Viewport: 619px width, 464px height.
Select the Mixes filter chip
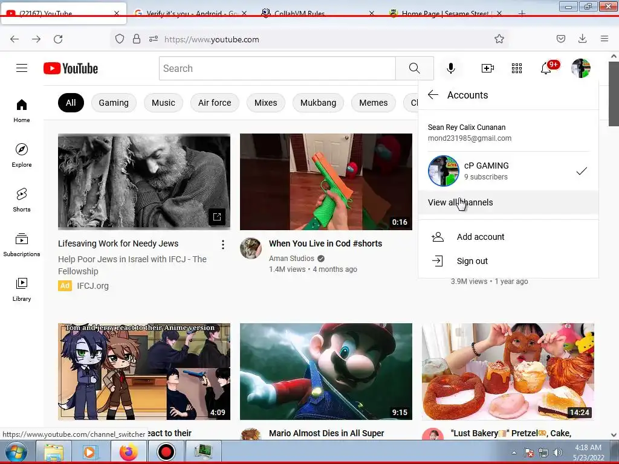pyautogui.click(x=266, y=103)
